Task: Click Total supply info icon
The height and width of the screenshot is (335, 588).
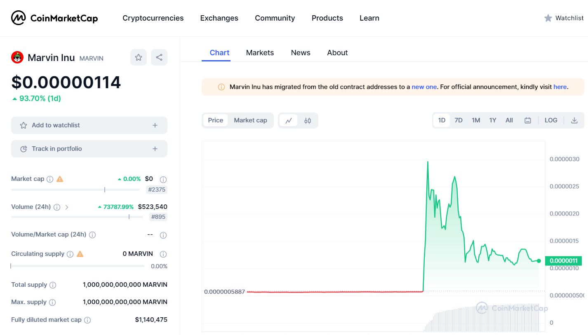Action: tap(53, 285)
